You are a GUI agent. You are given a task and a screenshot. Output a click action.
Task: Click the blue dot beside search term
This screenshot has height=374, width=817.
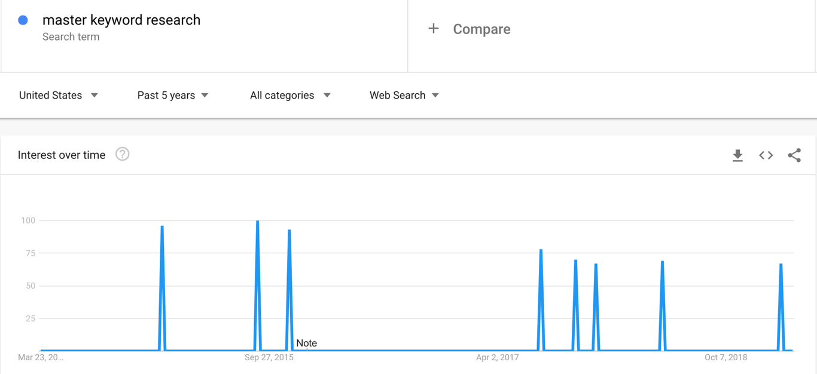[23, 20]
